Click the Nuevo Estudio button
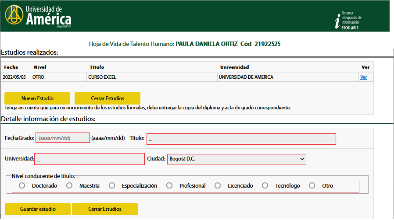The height and width of the screenshot is (220, 394). pyautogui.click(x=37, y=98)
